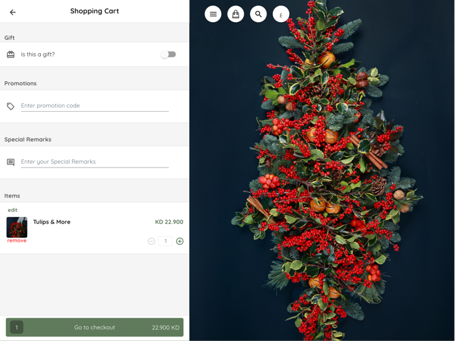Open the hamburger menu
The width and height of the screenshot is (455, 341).
point(213,14)
